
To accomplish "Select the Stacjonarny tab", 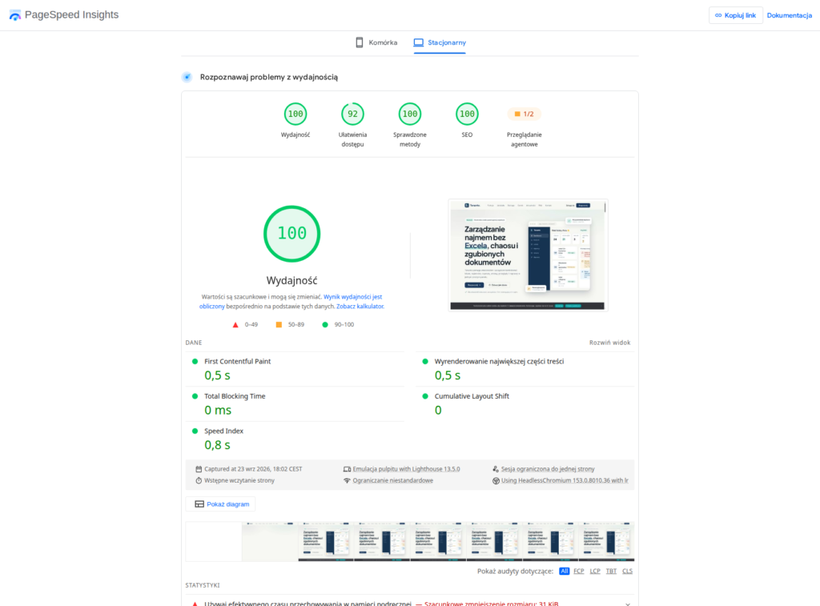I will coord(440,43).
